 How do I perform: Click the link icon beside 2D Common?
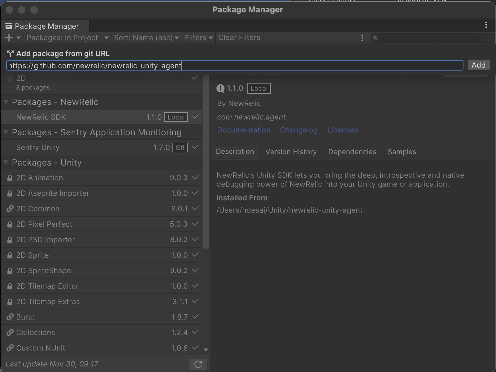[9, 209]
